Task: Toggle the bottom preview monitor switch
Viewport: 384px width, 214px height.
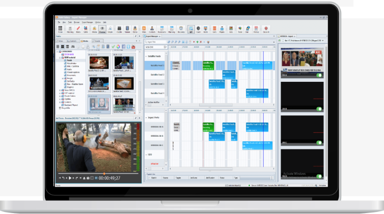Action: (319, 176)
